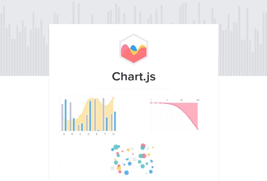Image resolution: width=267 pixels, height=181 pixels.
Task: Click the large blue bubble at bottom
Action: point(126,173)
